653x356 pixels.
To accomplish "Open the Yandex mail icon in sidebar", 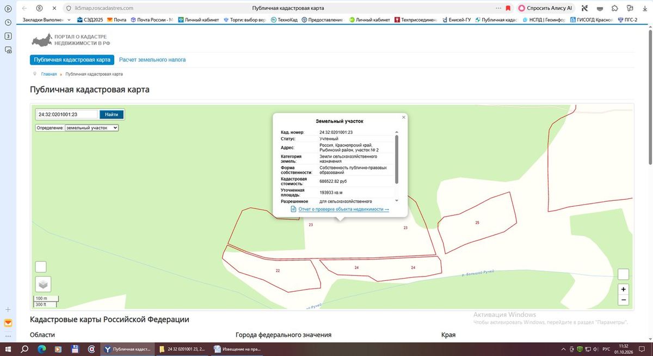I will (x=8, y=323).
